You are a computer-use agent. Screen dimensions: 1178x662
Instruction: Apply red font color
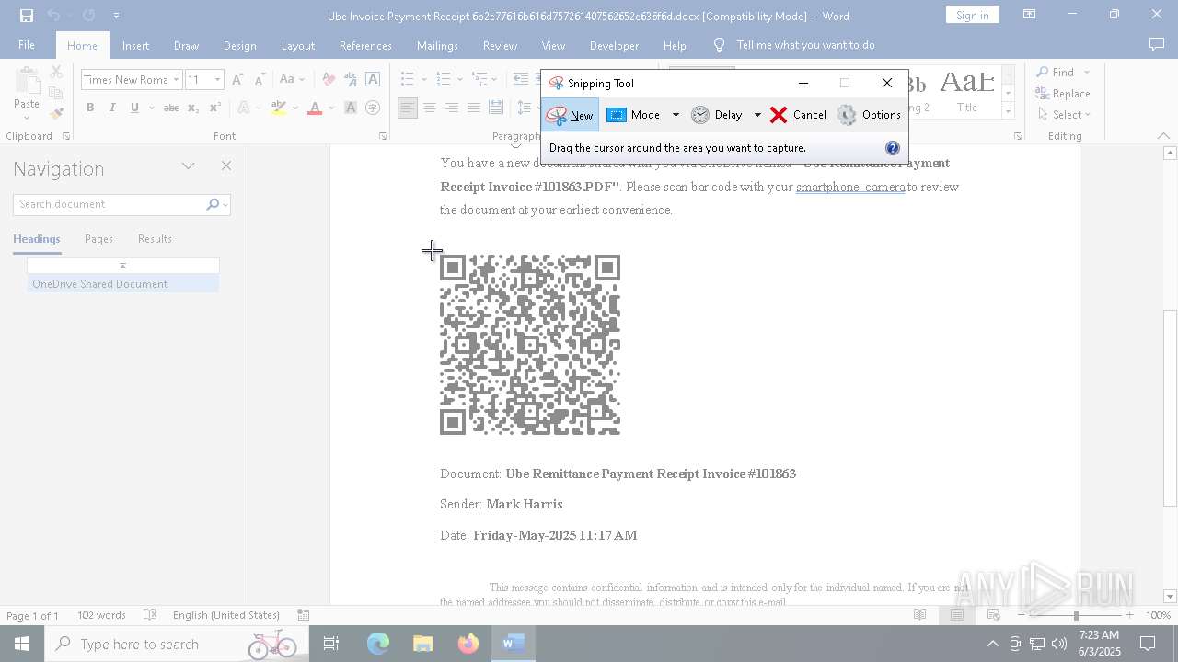coord(315,108)
